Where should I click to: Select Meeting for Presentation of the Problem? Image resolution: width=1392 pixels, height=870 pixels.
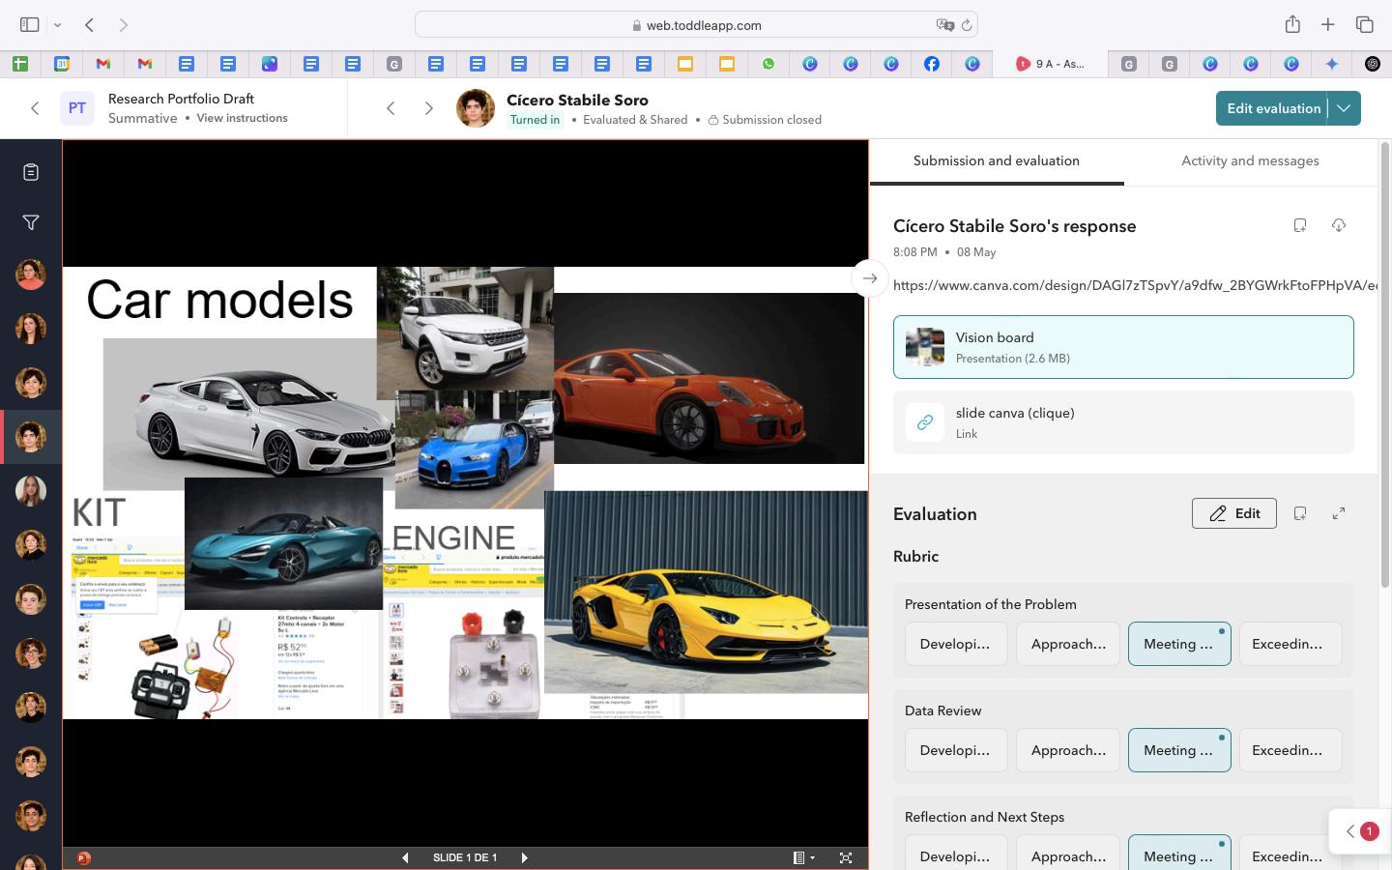(x=1179, y=644)
